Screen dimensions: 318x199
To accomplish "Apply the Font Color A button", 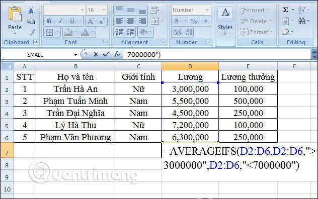I will pos(85,32).
